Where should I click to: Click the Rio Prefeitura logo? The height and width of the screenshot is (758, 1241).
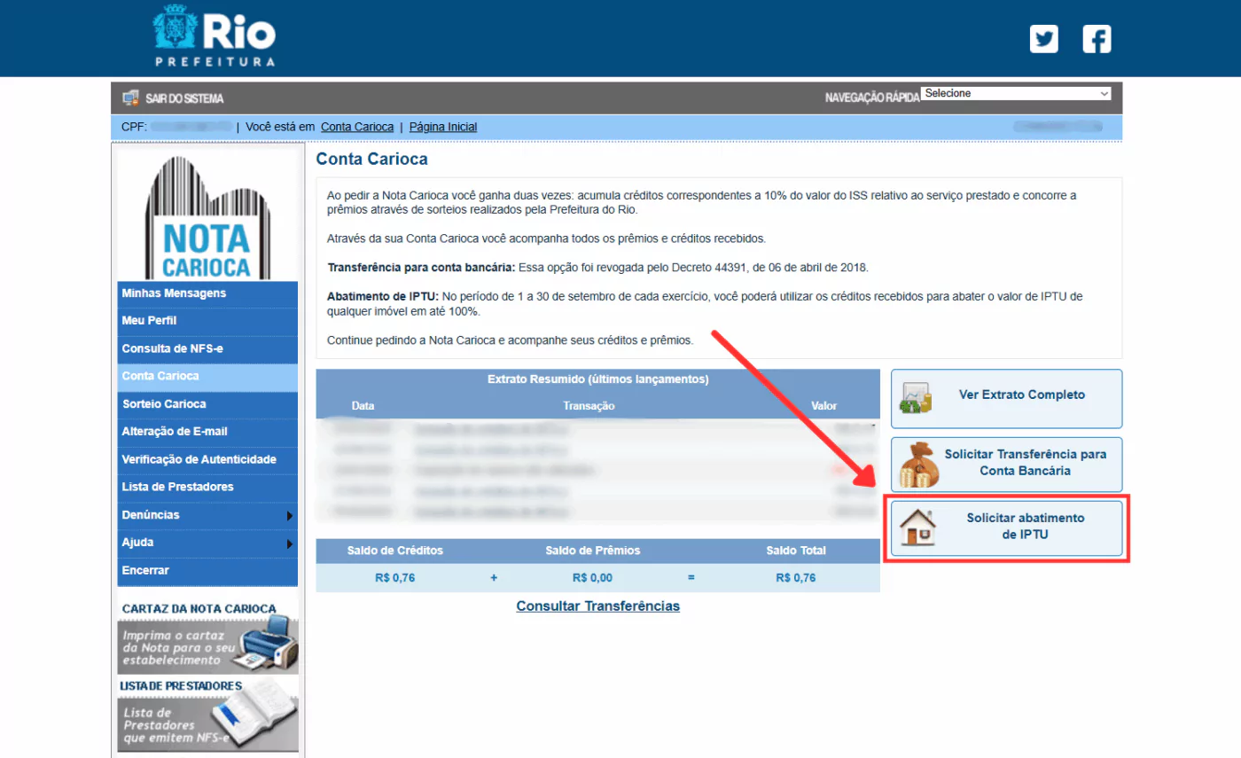click(x=214, y=37)
